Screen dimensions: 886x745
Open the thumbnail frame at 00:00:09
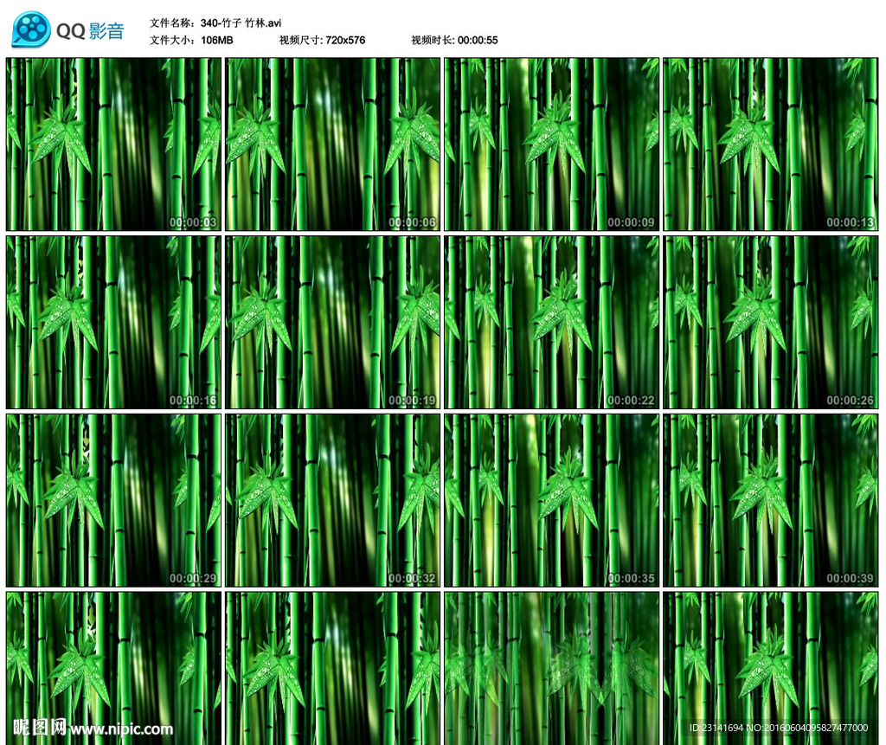551,145
